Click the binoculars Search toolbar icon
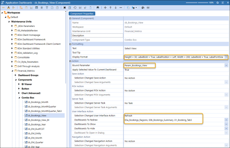 point(98,8)
